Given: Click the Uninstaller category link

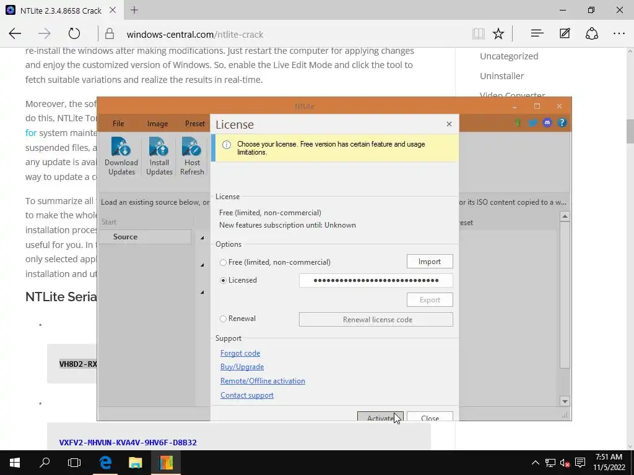Looking at the screenshot, I should (x=502, y=76).
